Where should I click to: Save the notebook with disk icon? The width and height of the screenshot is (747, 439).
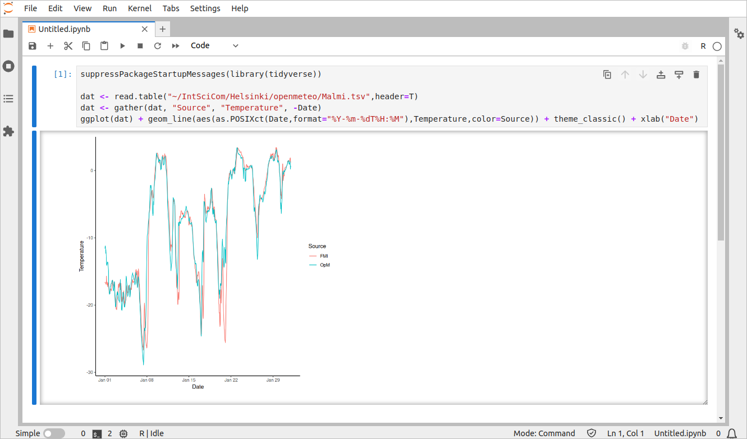(x=33, y=46)
